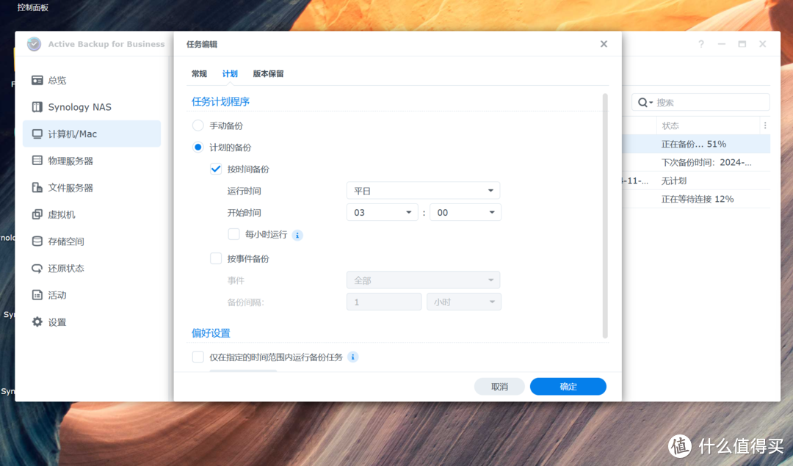This screenshot has height=466, width=793.
Task: Open the start hour 03 dropdown
Action: [x=382, y=211]
